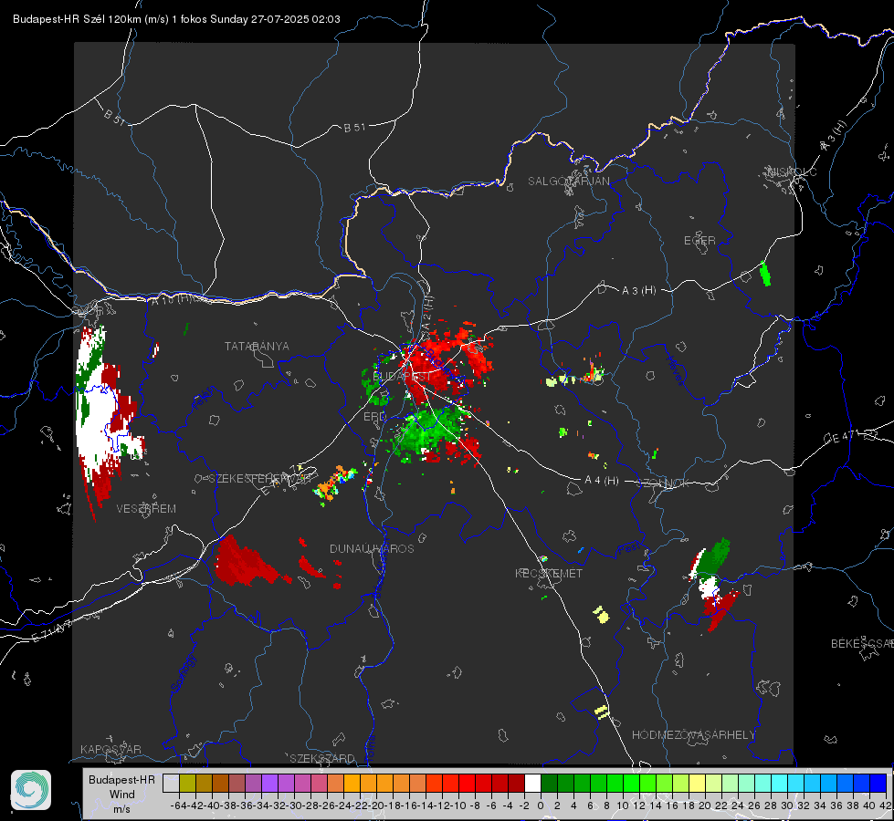The height and width of the screenshot is (821, 894).
Task: Click the white swatch between -2 and 0
Action: click(532, 783)
